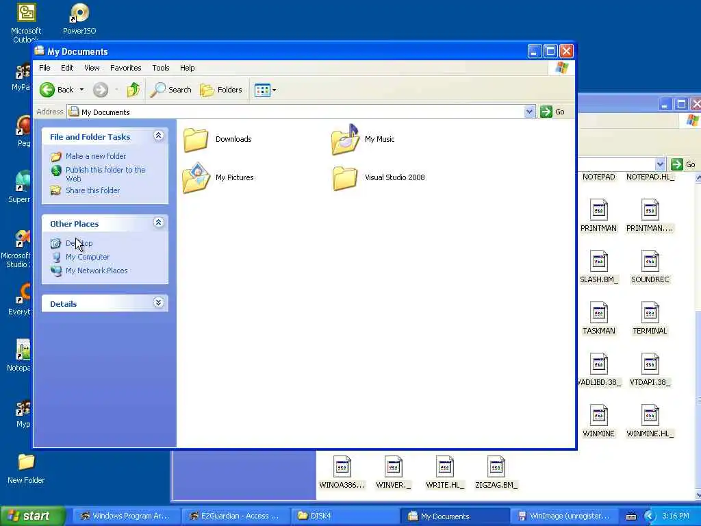Click Publish this folder to the Web
The image size is (701, 526).
[105, 174]
